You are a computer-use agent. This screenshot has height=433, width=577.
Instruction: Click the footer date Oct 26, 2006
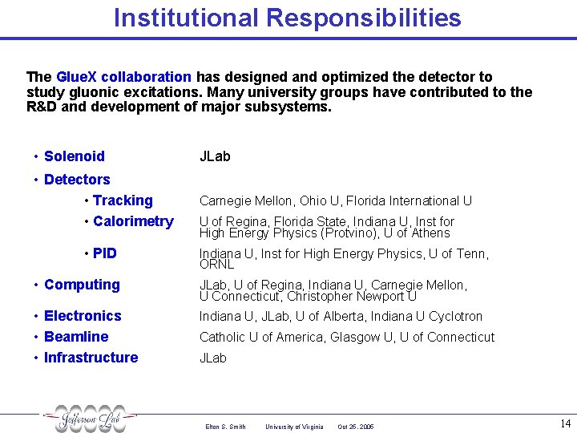[356, 427]
